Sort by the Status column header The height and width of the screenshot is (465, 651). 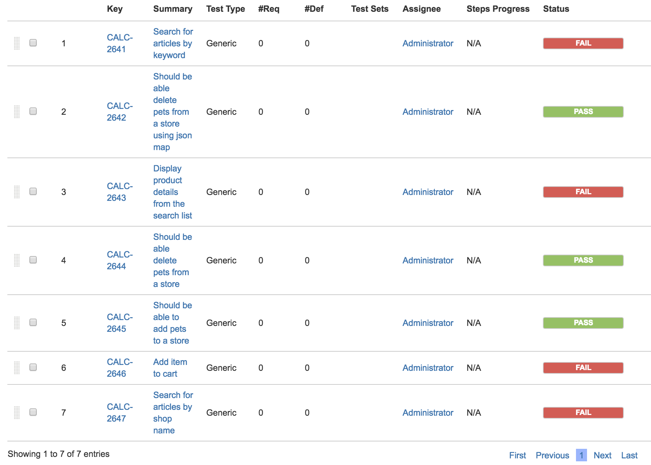556,9
